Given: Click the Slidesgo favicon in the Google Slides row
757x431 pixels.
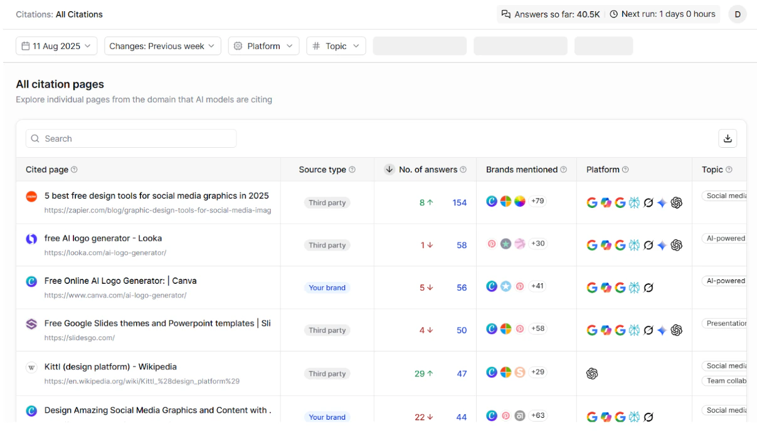Looking at the screenshot, I should (x=31, y=324).
